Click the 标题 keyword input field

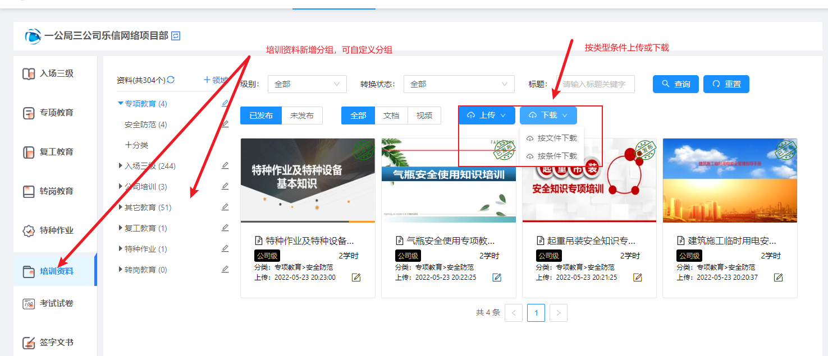click(x=595, y=84)
